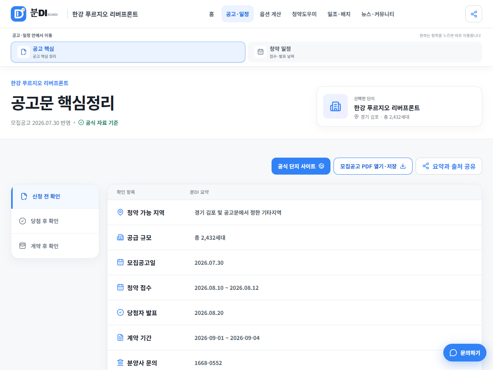This screenshot has height=370, width=493.
Task: Open the 홈 menu
Action: coord(211,14)
